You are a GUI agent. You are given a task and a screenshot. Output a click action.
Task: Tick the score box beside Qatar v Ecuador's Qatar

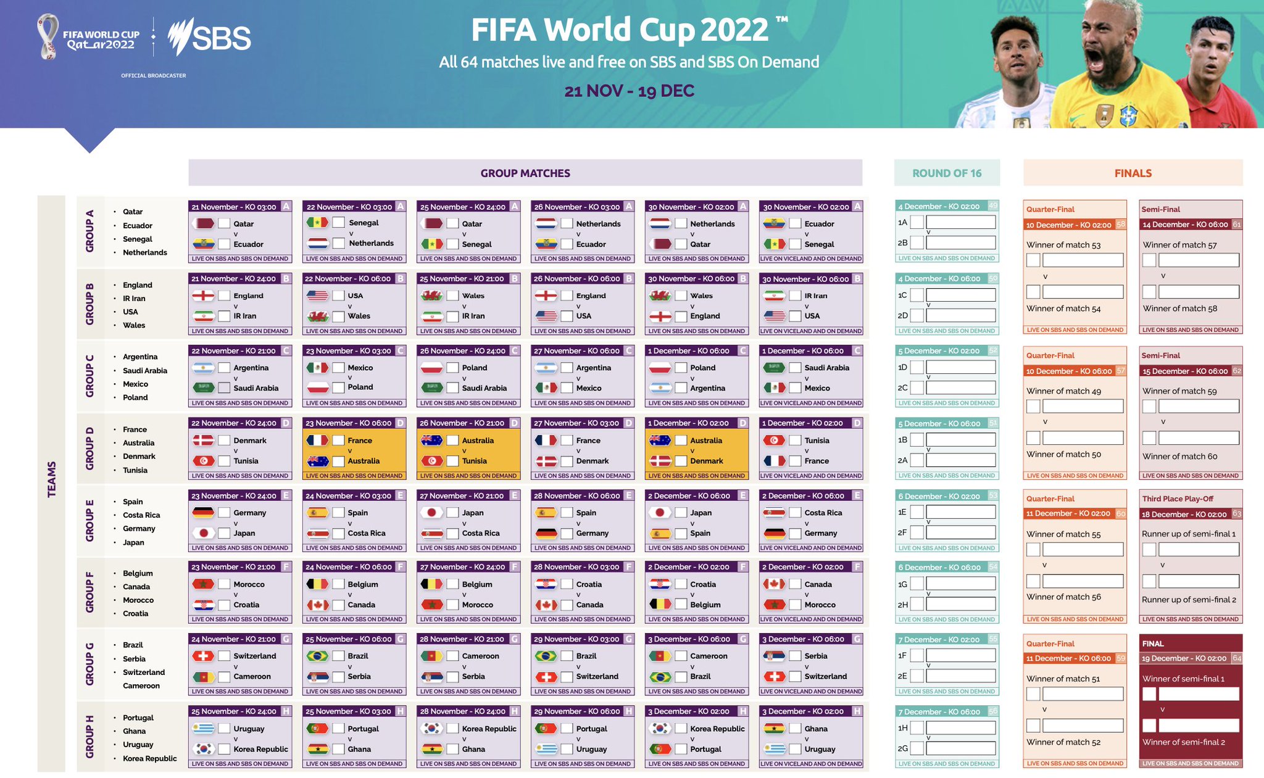pos(224,223)
